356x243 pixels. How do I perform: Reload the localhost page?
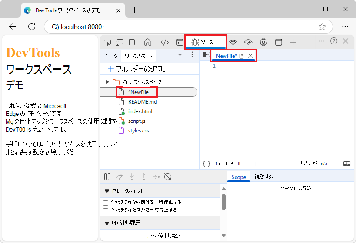pos(32,27)
